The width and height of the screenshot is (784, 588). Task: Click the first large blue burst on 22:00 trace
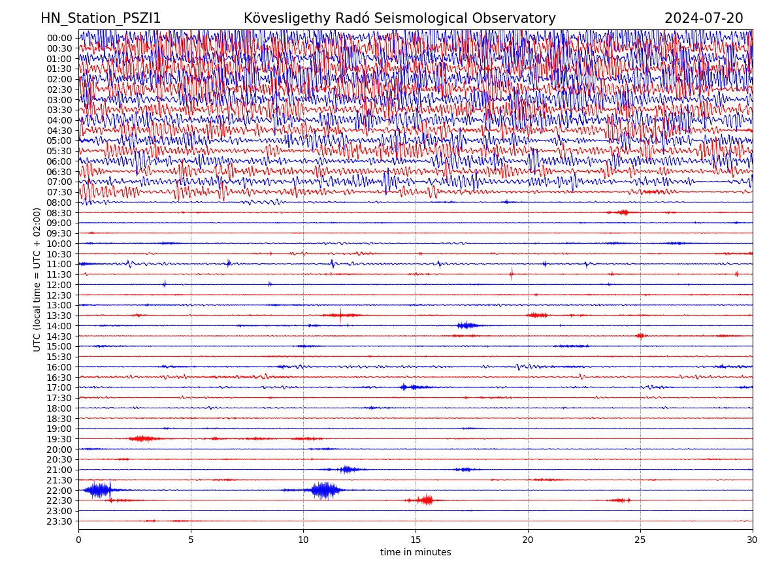click(99, 490)
